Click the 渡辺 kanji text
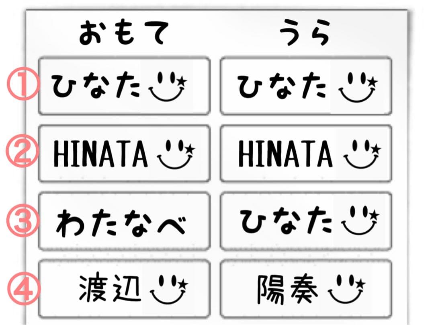The height and width of the screenshot is (325, 434). point(110,288)
